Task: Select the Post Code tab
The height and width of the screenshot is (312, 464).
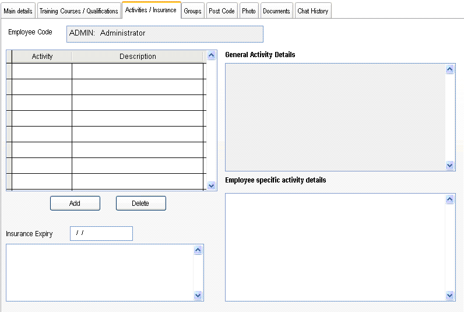Action: pyautogui.click(x=222, y=11)
